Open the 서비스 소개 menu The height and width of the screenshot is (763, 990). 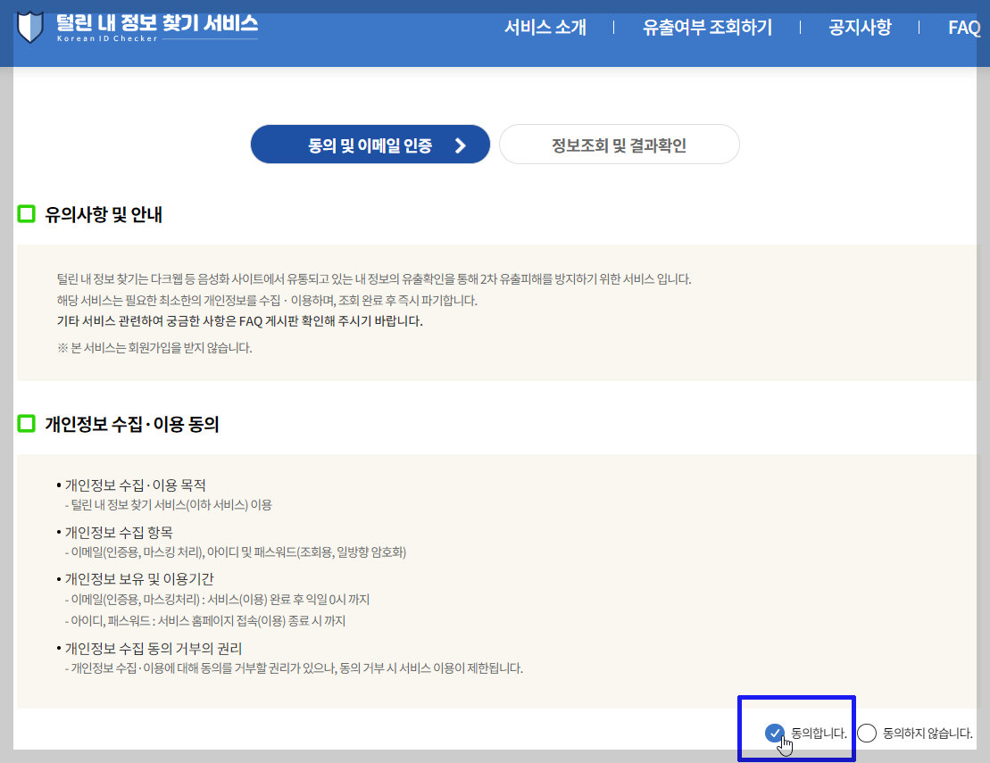(x=546, y=28)
